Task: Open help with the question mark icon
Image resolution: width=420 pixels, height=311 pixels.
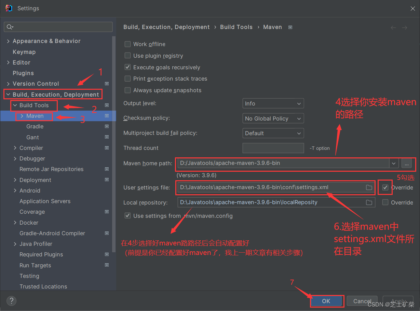Action: [12, 301]
